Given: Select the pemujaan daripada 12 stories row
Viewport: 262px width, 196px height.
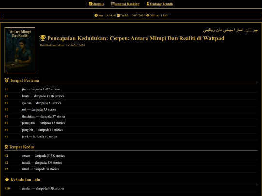Looking at the screenshot, I should (x=131, y=123).
